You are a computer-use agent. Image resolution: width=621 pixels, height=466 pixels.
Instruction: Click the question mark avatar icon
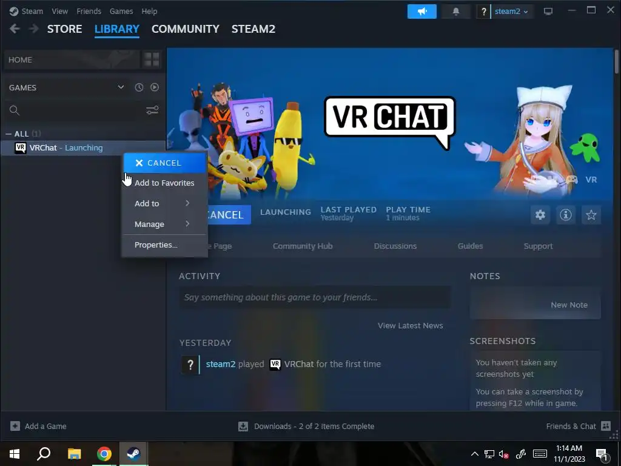click(483, 12)
